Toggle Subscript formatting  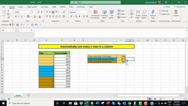164,11
